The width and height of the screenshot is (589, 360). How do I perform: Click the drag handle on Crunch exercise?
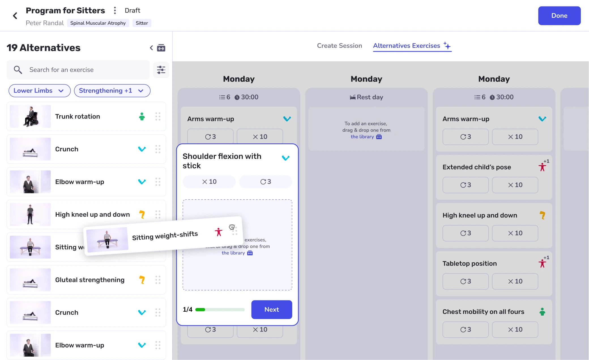[x=158, y=149]
